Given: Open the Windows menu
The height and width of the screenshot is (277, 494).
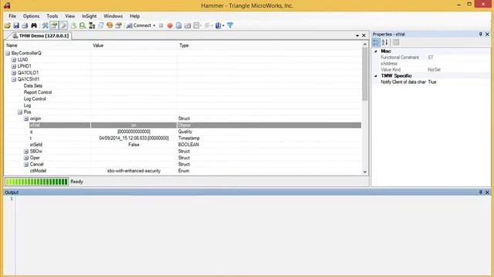Looking at the screenshot, I should pos(113,16).
